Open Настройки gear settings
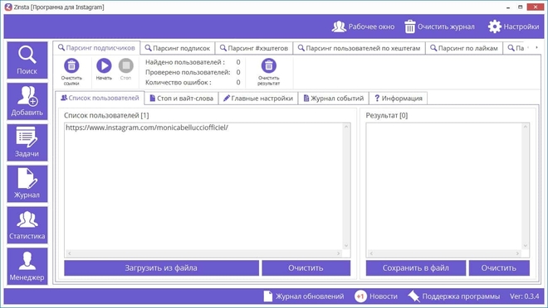The width and height of the screenshot is (548, 308). (513, 26)
